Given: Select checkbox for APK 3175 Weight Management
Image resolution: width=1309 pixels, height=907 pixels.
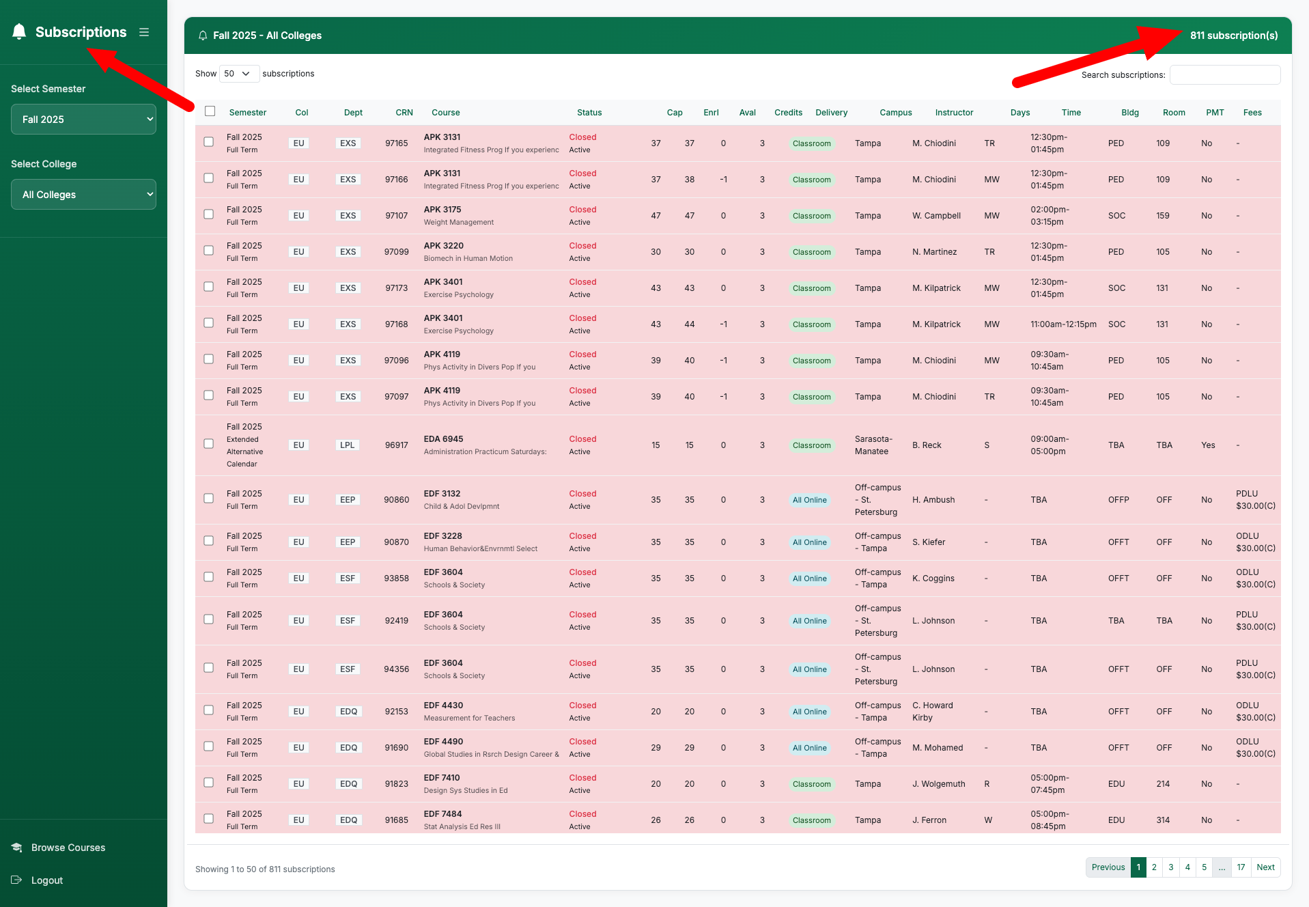Looking at the screenshot, I should (x=209, y=214).
